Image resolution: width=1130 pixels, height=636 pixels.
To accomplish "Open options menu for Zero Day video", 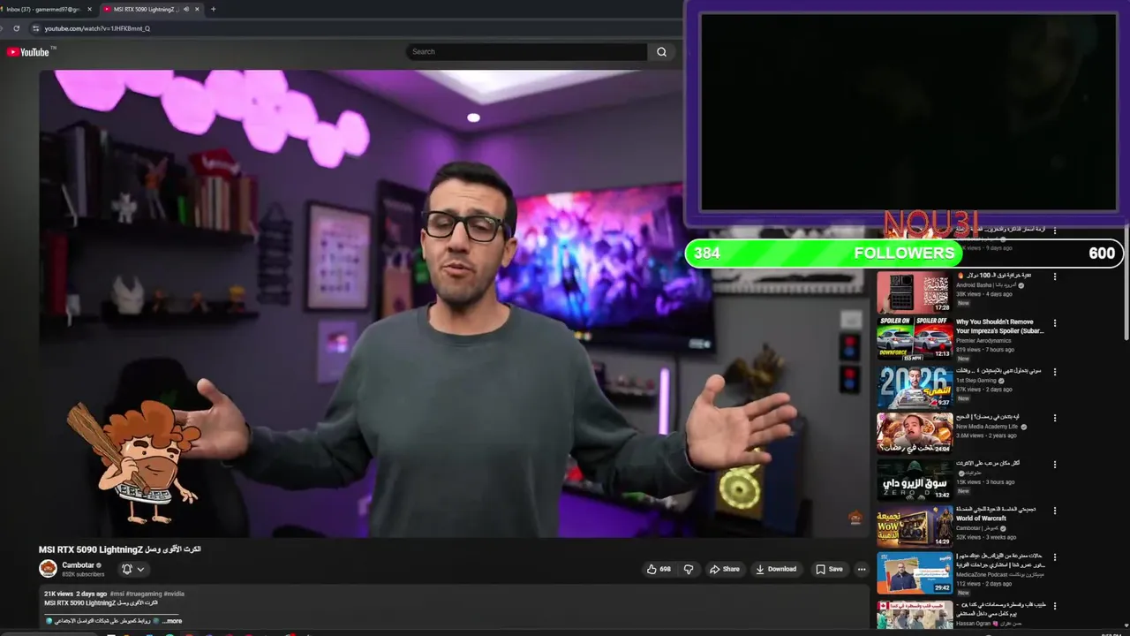I will 1054,465.
